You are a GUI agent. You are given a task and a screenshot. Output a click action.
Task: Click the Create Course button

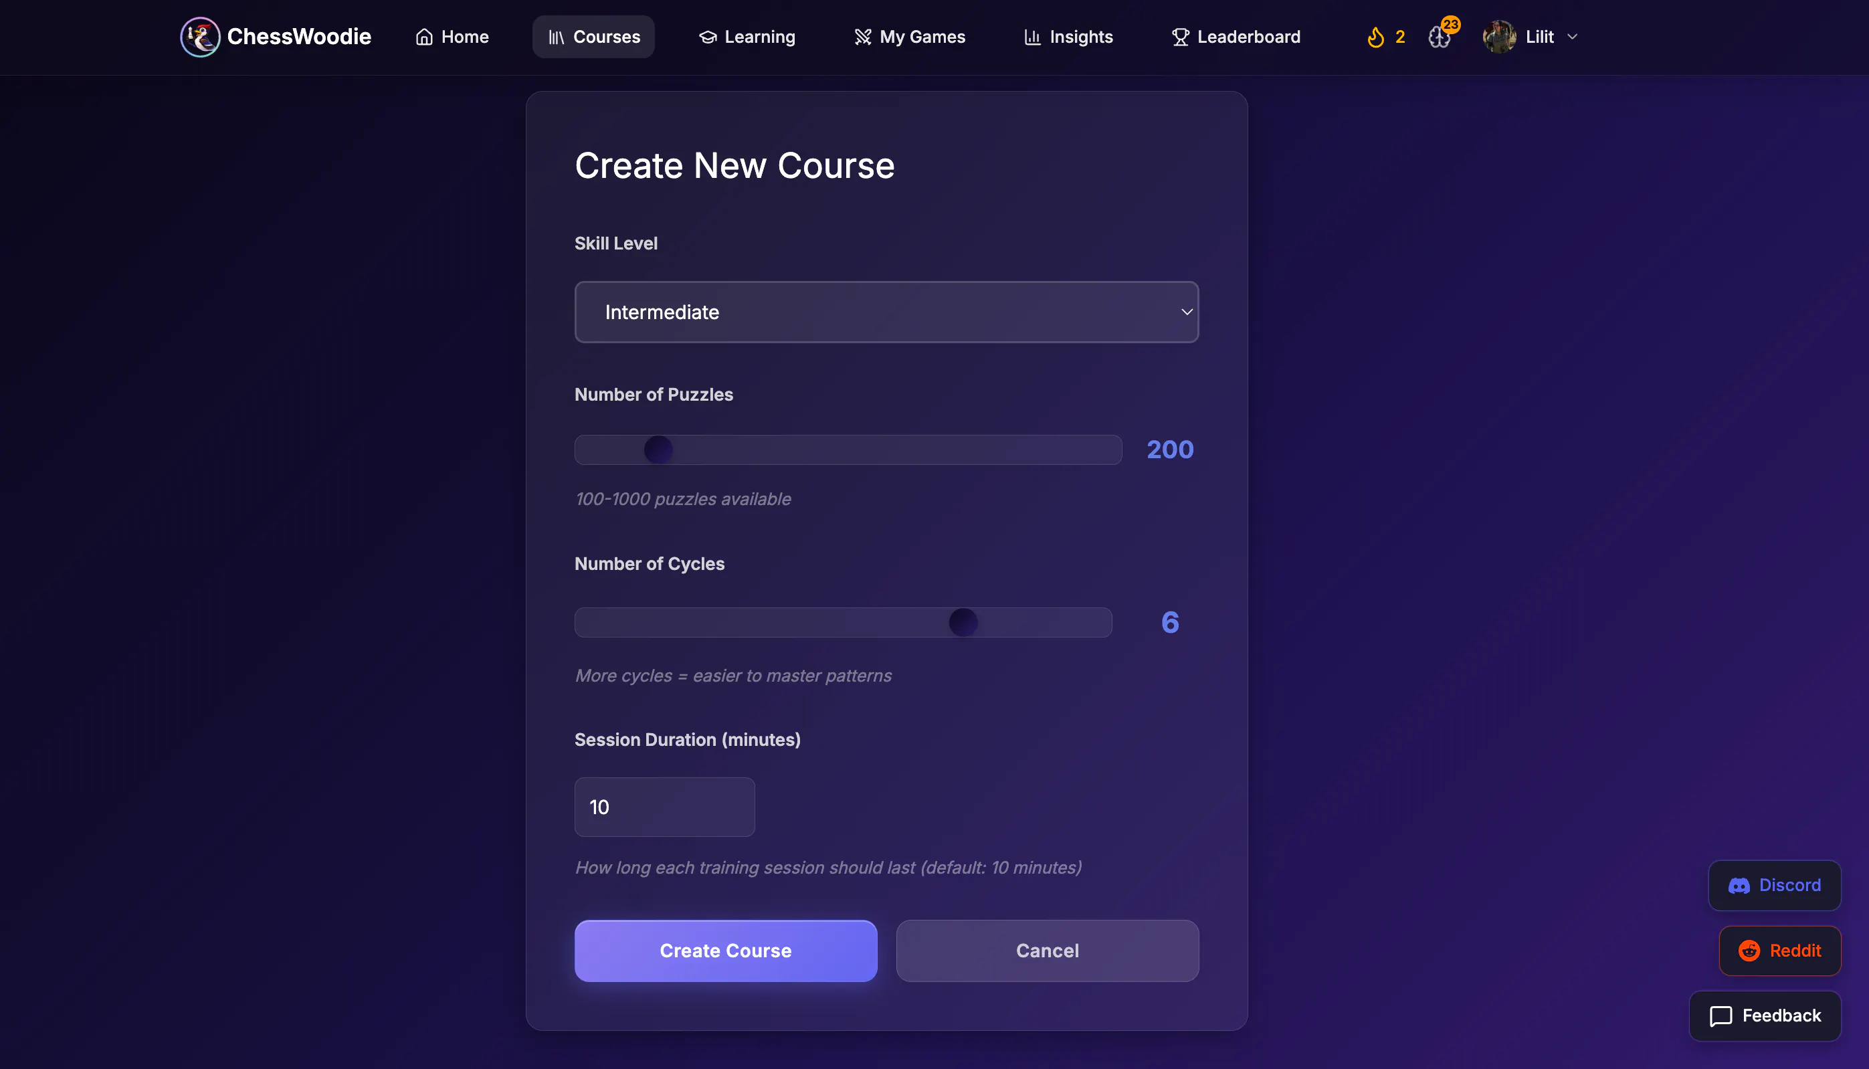click(725, 951)
